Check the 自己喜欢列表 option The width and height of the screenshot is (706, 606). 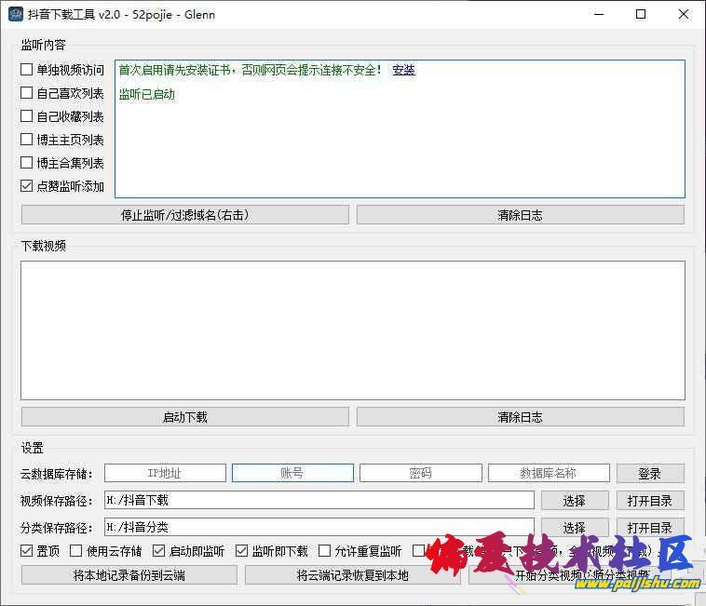[27, 93]
